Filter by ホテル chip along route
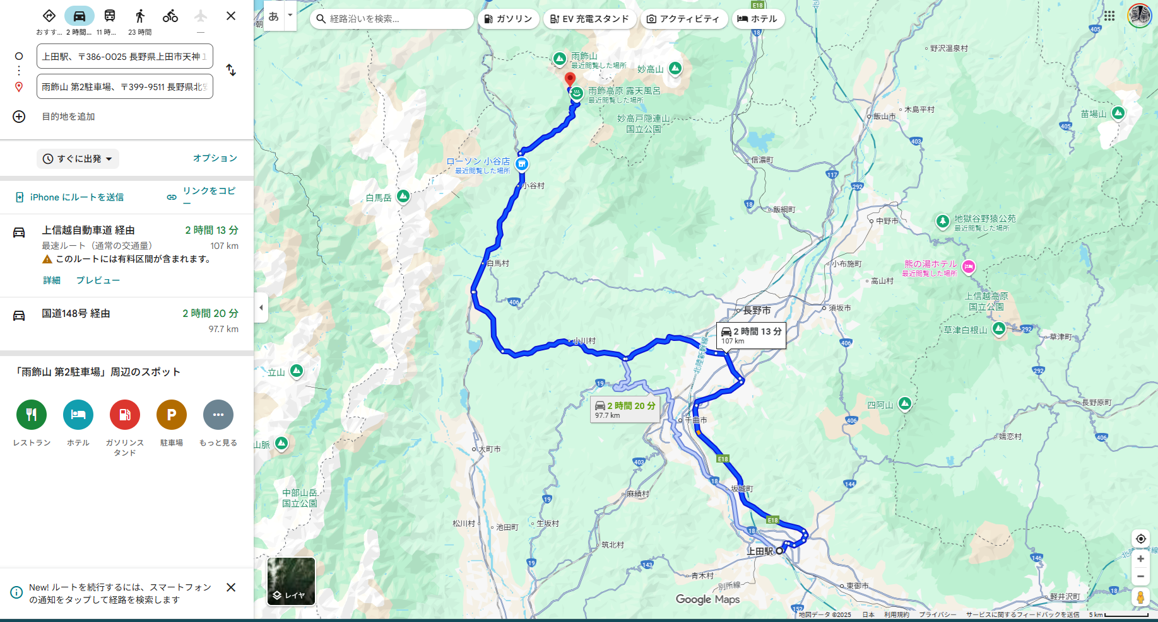 click(x=758, y=19)
